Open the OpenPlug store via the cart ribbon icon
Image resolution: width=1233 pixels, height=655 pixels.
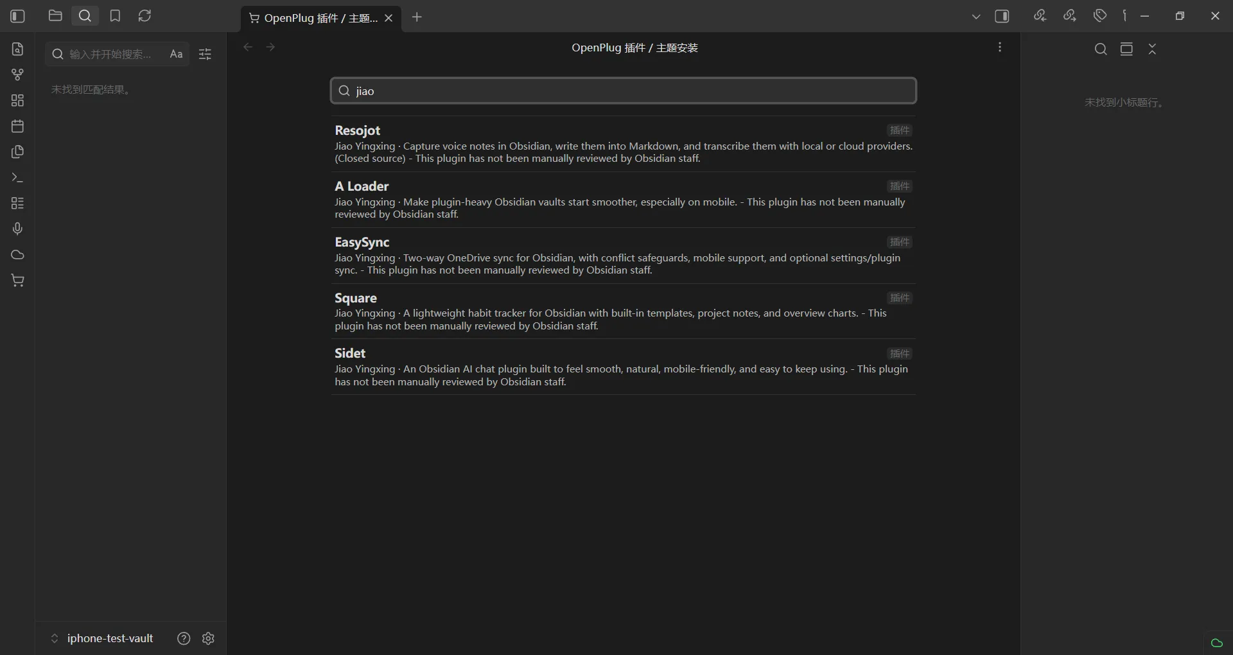pyautogui.click(x=17, y=280)
